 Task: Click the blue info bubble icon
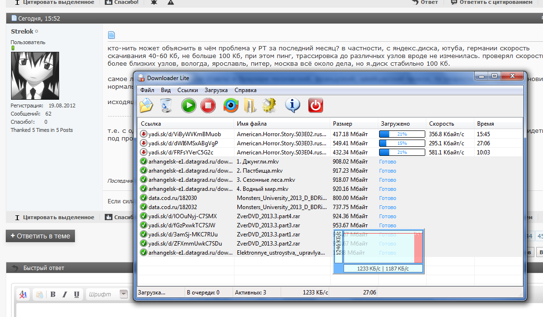pyautogui.click(x=292, y=106)
